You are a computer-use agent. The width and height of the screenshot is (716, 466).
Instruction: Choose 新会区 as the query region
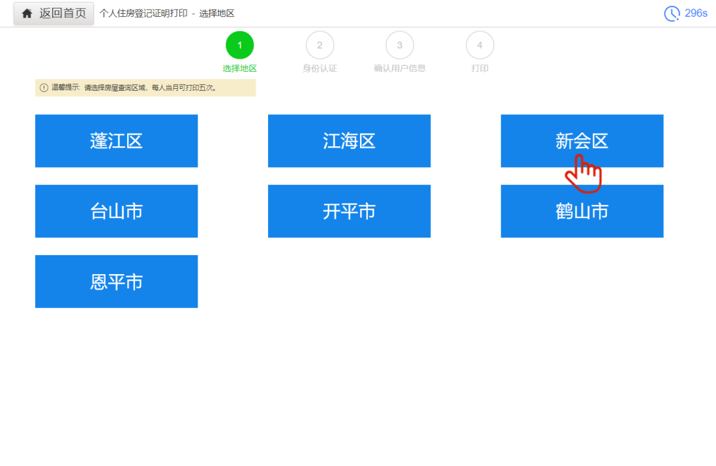pyautogui.click(x=582, y=140)
